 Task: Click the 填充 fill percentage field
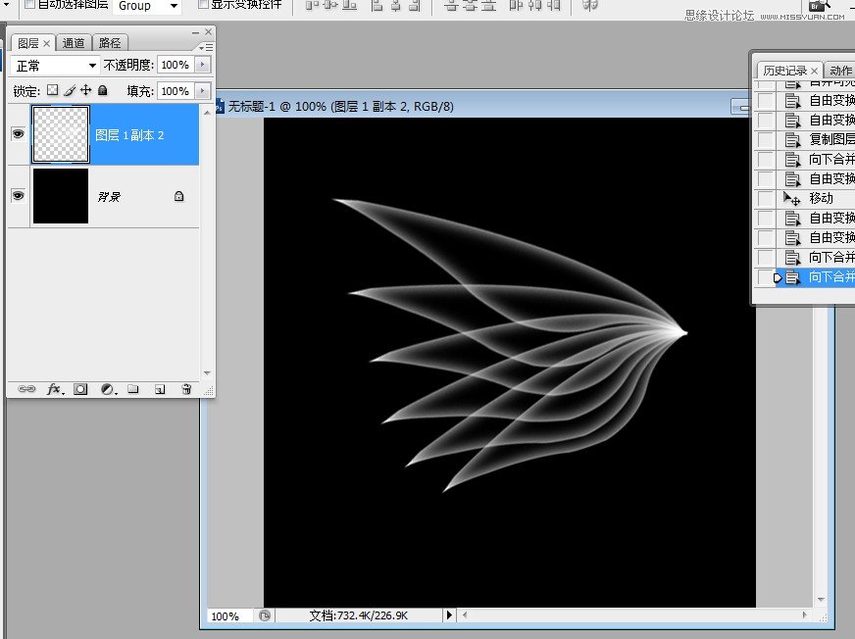point(175,91)
